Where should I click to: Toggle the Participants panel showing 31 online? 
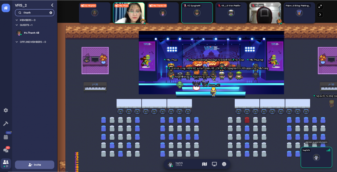[6, 162]
